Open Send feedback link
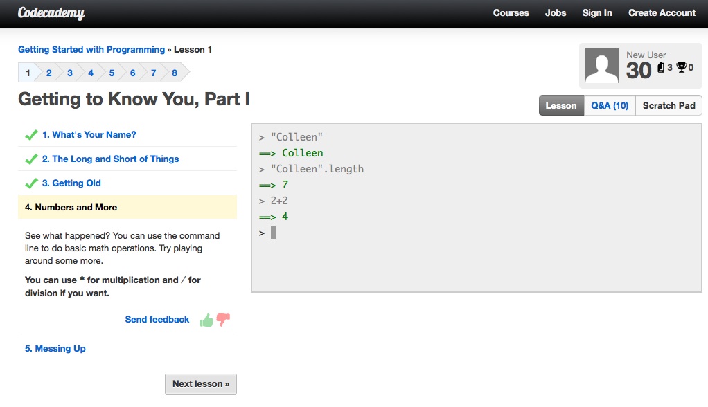The height and width of the screenshot is (407, 708). tap(157, 320)
